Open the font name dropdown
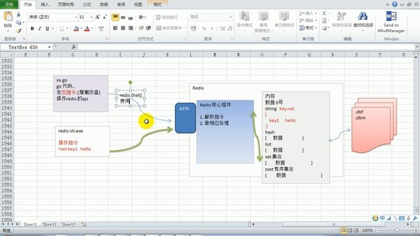The width and height of the screenshot is (420, 236). [76, 17]
